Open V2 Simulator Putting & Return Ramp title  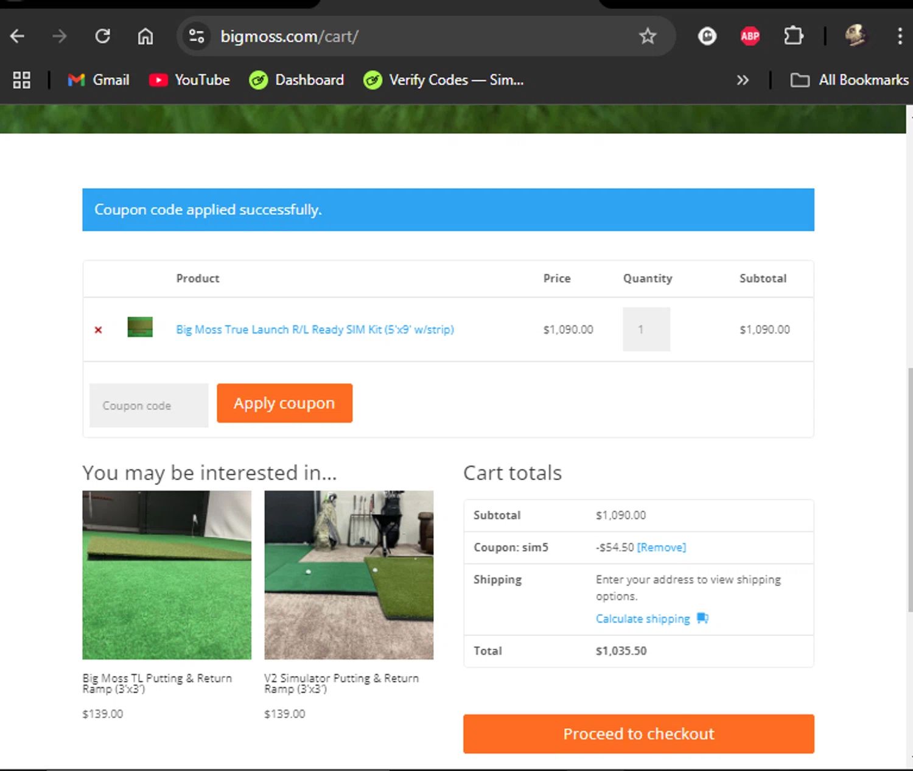coord(341,683)
